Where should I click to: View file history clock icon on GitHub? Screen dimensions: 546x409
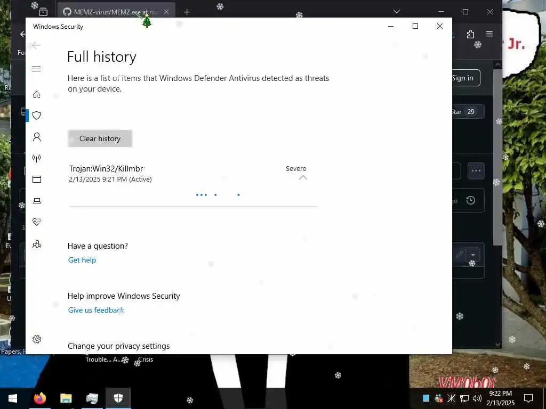471,200
